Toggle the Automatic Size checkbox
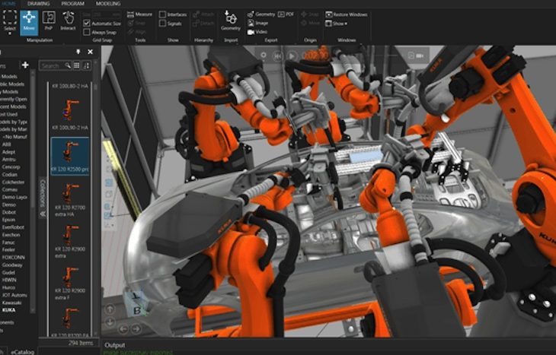556x355 pixels. [x=87, y=24]
